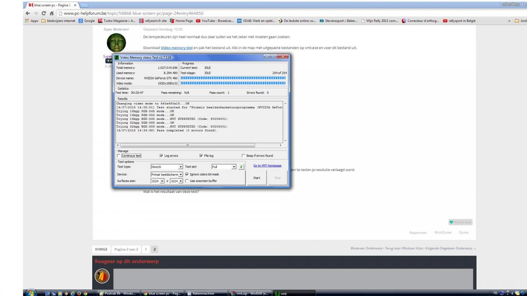Image resolution: width=527 pixels, height=296 pixels.
Task: Select page 2 in pagination
Action: tap(155, 249)
